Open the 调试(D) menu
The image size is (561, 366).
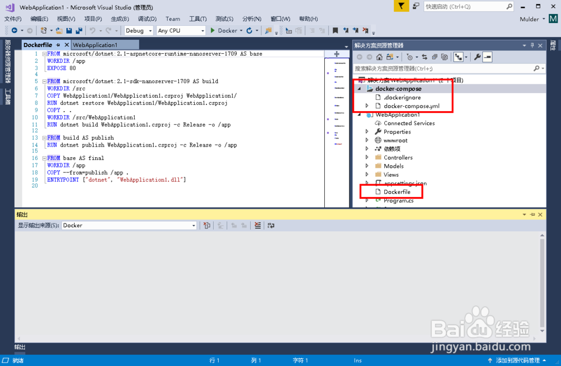(x=146, y=19)
